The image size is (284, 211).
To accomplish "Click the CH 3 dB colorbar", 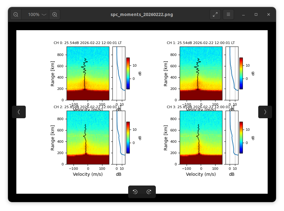I will (x=241, y=137).
